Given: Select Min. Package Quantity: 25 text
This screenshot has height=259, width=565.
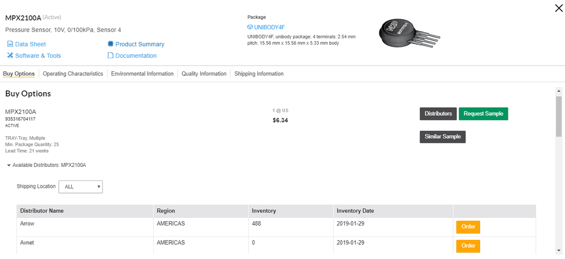Looking at the screenshot, I should point(32,144).
